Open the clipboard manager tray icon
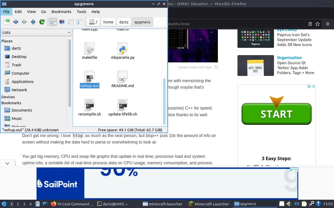 pos(304,204)
